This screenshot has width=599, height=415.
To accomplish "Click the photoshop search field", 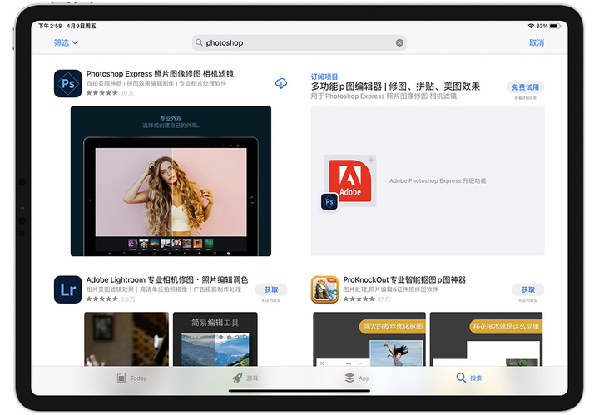I will coord(299,42).
